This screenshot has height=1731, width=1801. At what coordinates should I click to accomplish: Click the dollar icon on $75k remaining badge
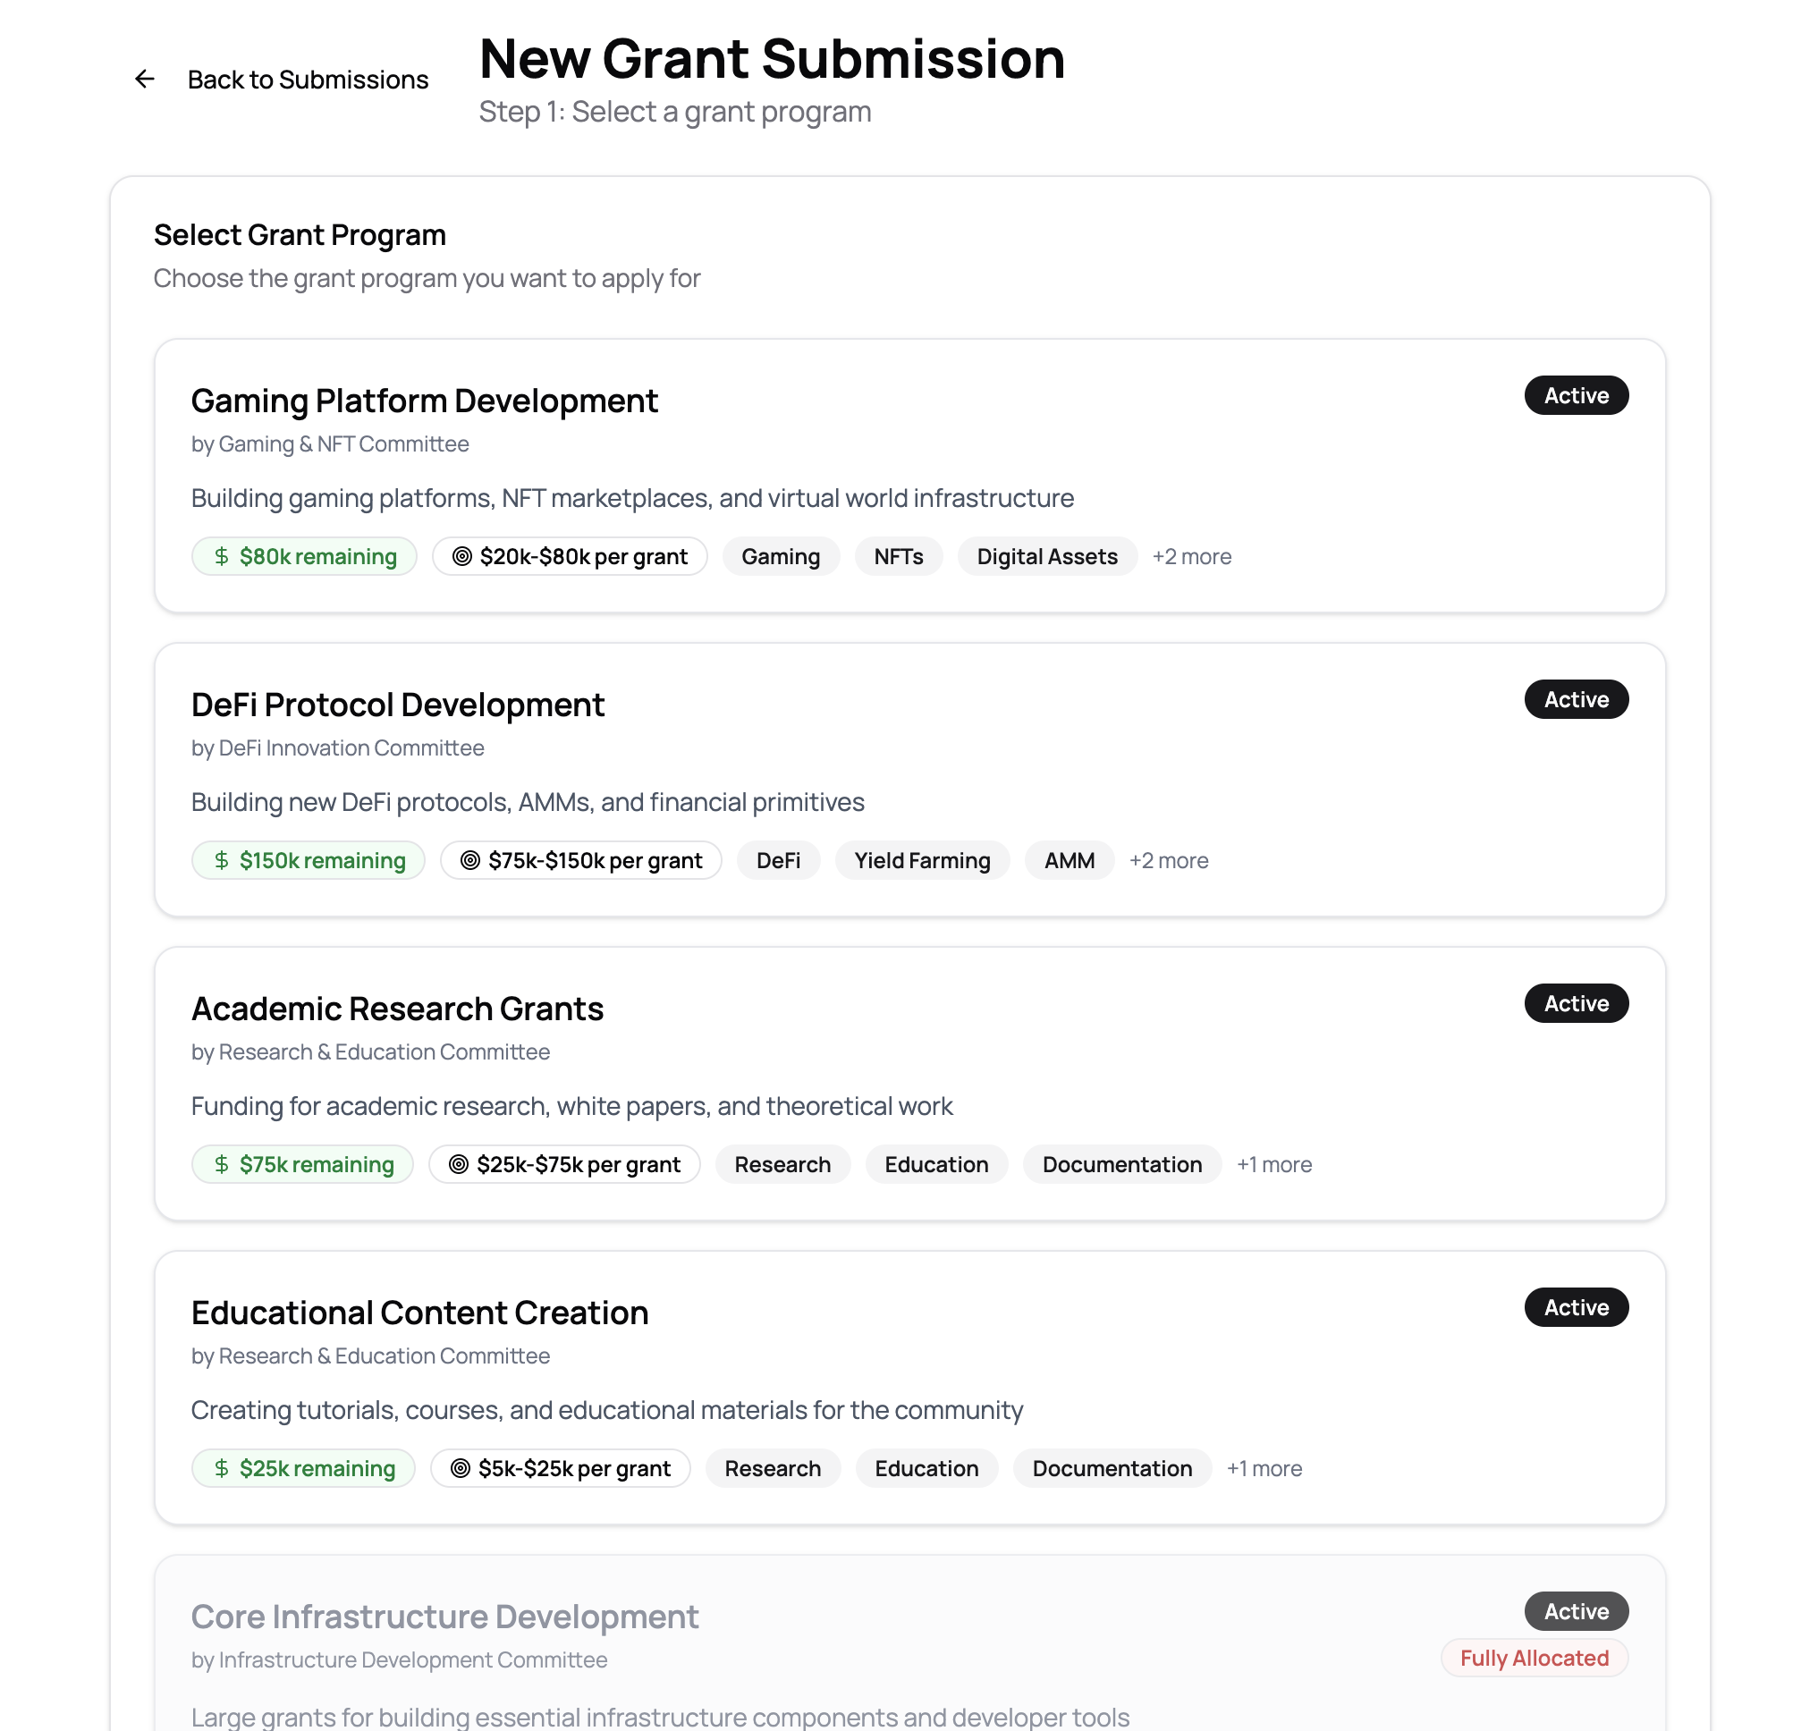220,1164
